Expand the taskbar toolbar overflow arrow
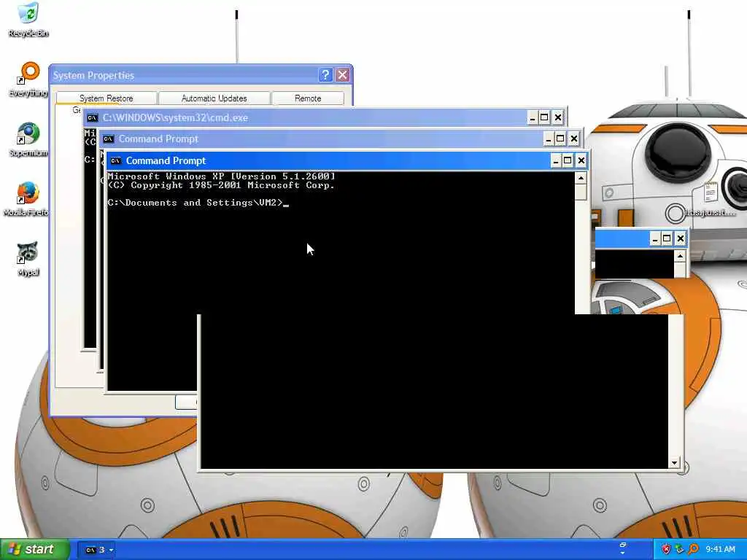This screenshot has width=747, height=560. [x=623, y=553]
